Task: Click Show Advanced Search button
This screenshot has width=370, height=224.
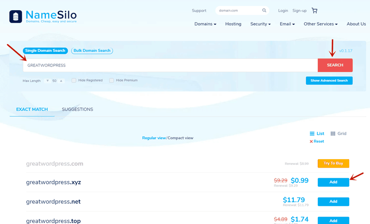Action: 329,81
